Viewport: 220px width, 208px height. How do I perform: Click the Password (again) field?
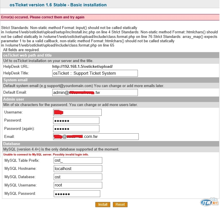[76, 128]
